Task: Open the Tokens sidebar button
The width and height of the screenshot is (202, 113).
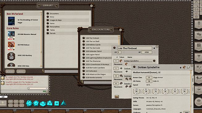Action: [198, 102]
